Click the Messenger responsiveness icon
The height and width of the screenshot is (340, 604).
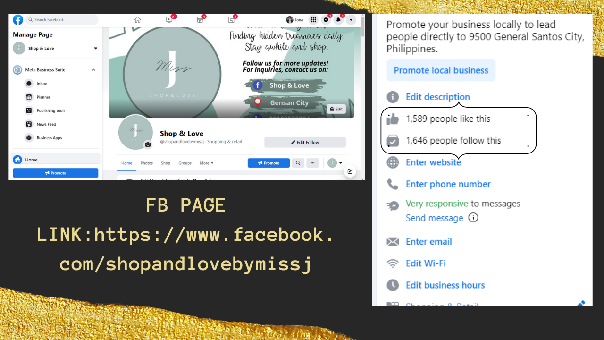pos(393,205)
